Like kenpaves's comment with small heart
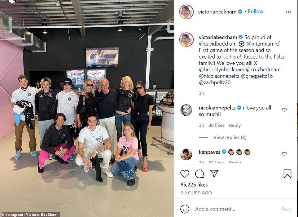Screen dimensions: 298x217 pyautogui.click(x=284, y=154)
